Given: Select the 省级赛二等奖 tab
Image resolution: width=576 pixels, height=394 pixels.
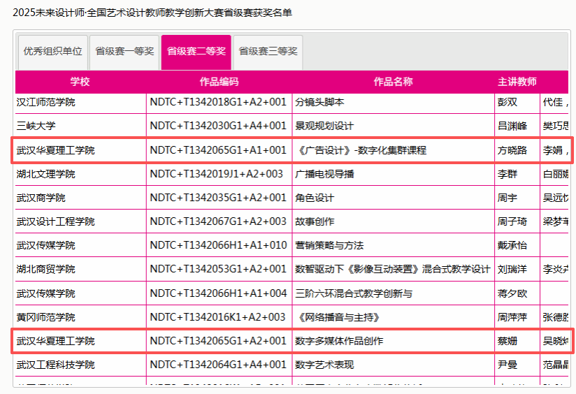Looking at the screenshot, I should [x=196, y=52].
